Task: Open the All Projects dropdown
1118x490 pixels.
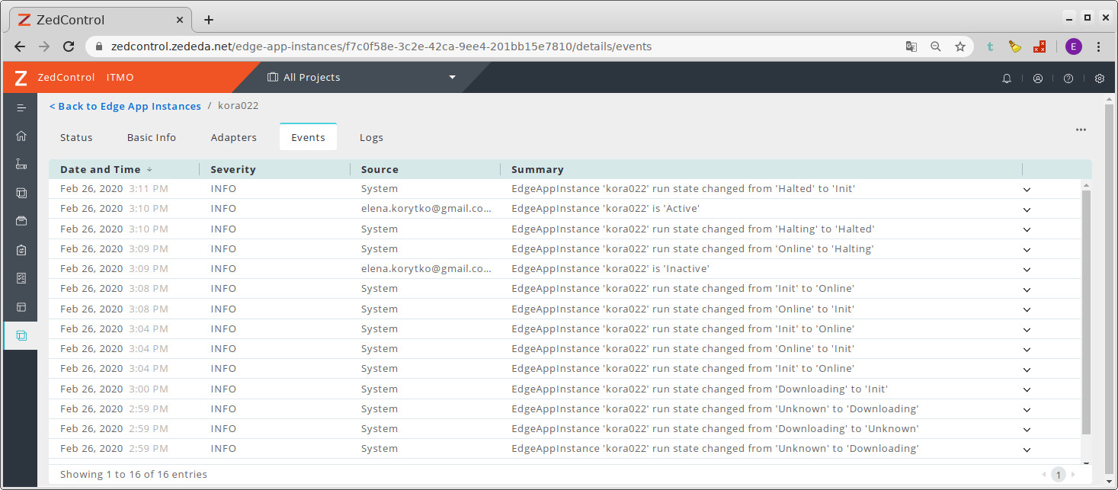Action: 361,78
